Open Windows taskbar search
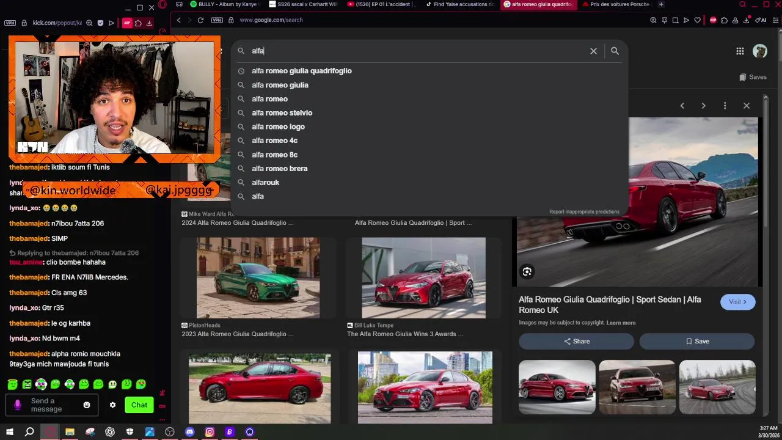The image size is (782, 440). [x=29, y=432]
